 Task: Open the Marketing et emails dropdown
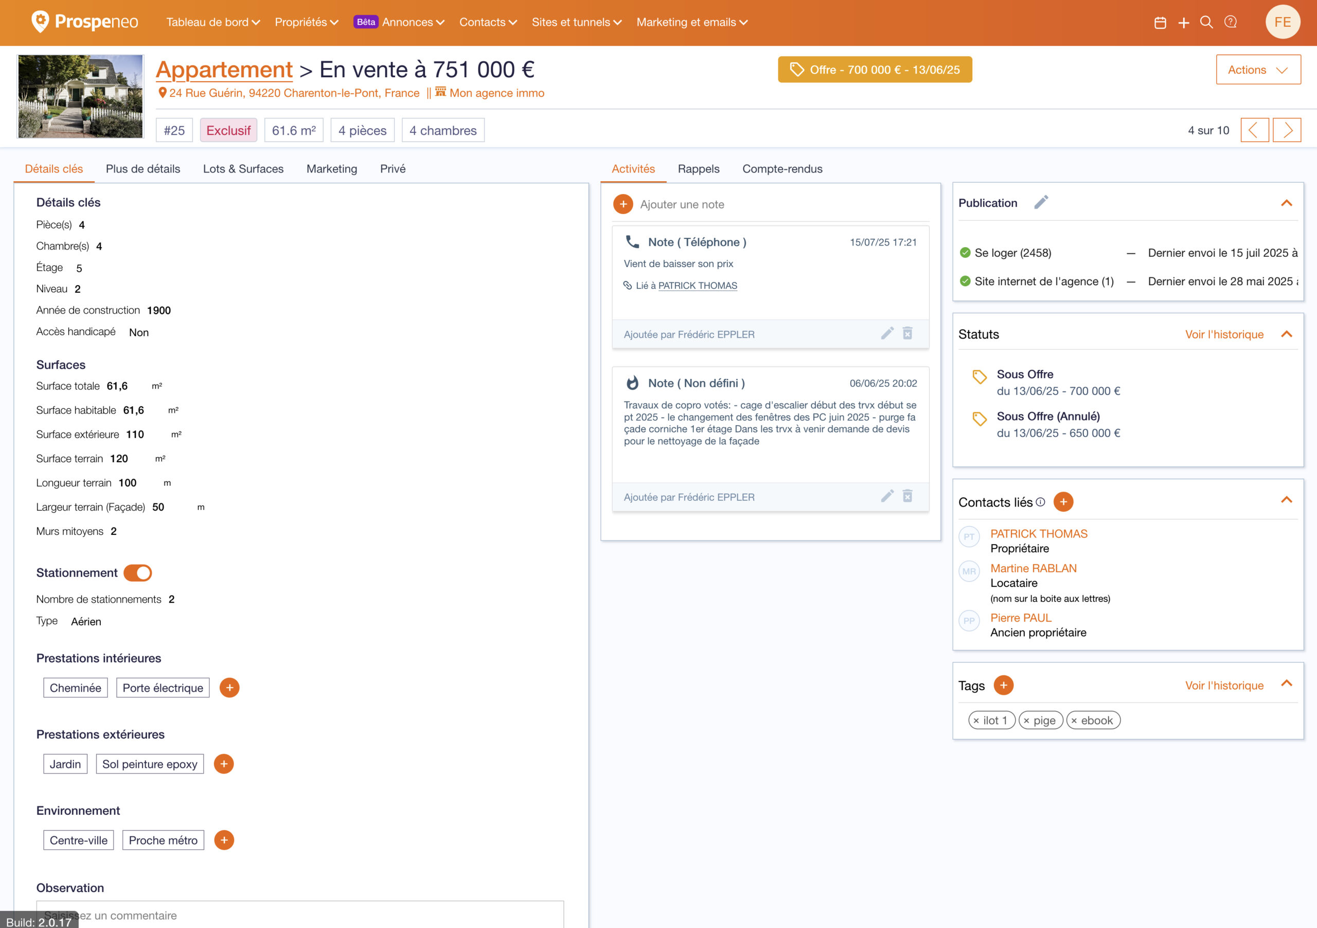pyautogui.click(x=692, y=22)
